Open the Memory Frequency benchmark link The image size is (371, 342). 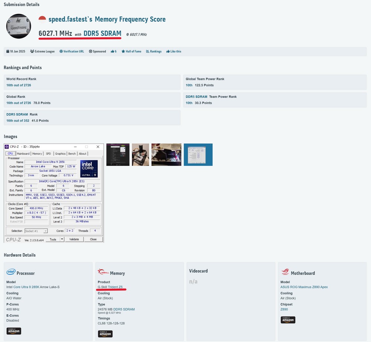point(130,19)
